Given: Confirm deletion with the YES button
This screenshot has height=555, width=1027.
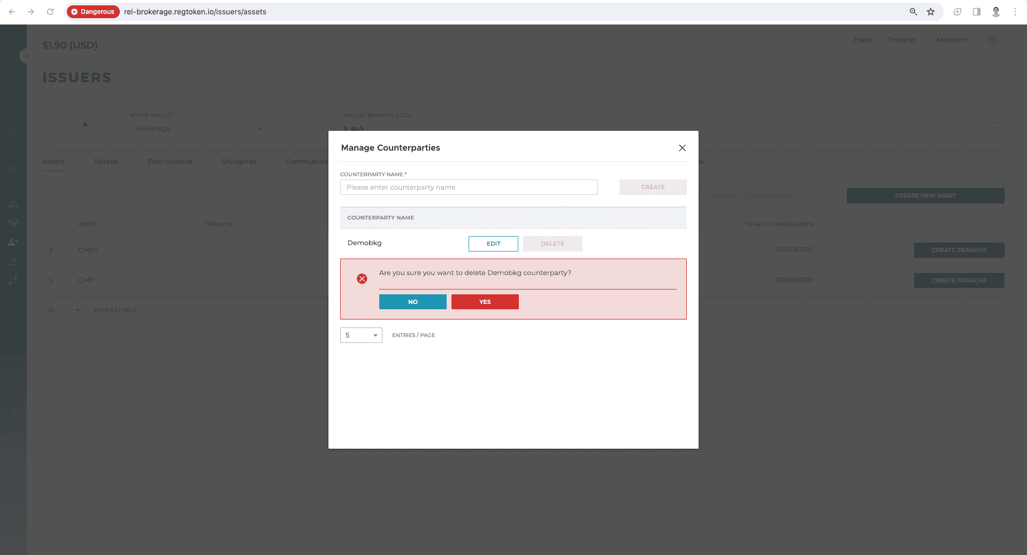Looking at the screenshot, I should click(x=485, y=302).
